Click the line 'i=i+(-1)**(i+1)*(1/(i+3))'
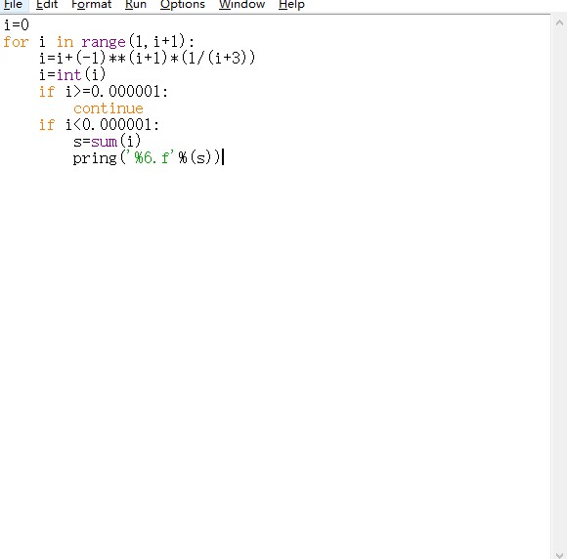 [148, 58]
